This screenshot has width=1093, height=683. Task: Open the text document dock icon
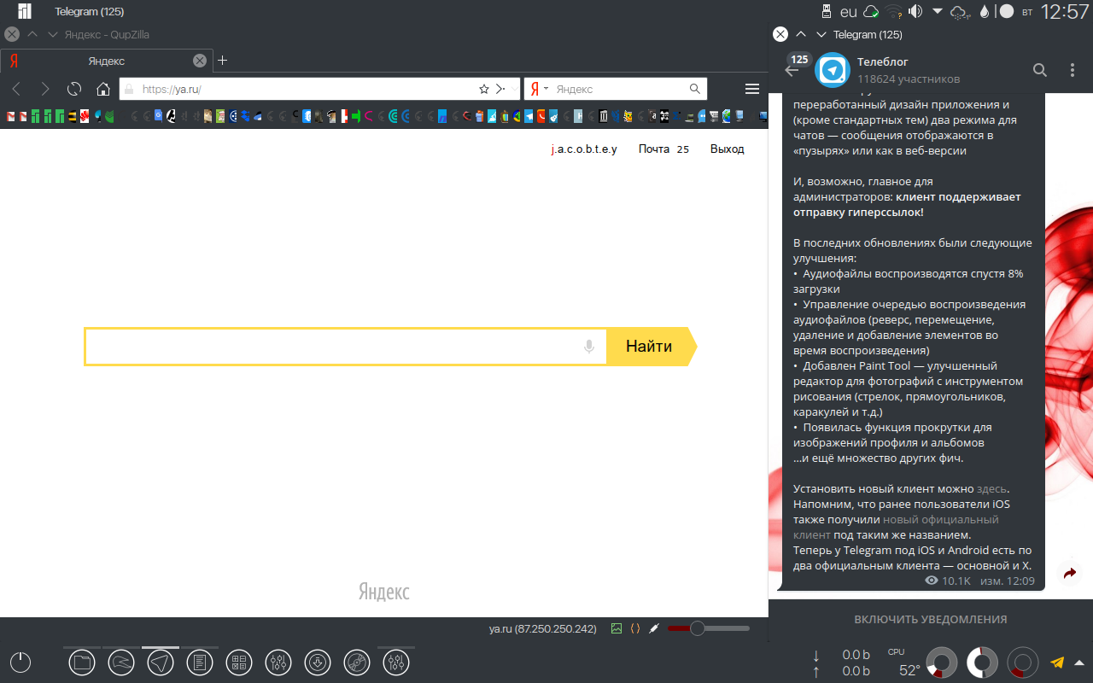pyautogui.click(x=200, y=663)
